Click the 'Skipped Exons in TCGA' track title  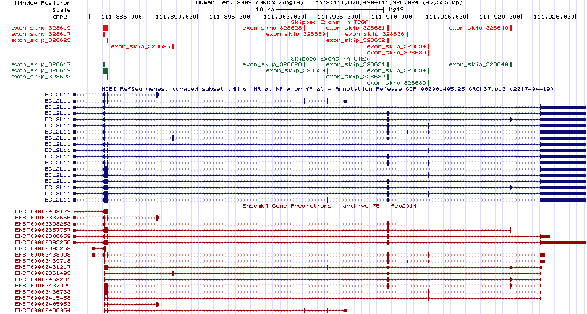pos(329,22)
